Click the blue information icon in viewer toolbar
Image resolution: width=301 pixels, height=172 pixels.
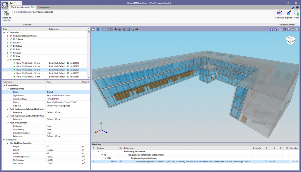point(98,30)
